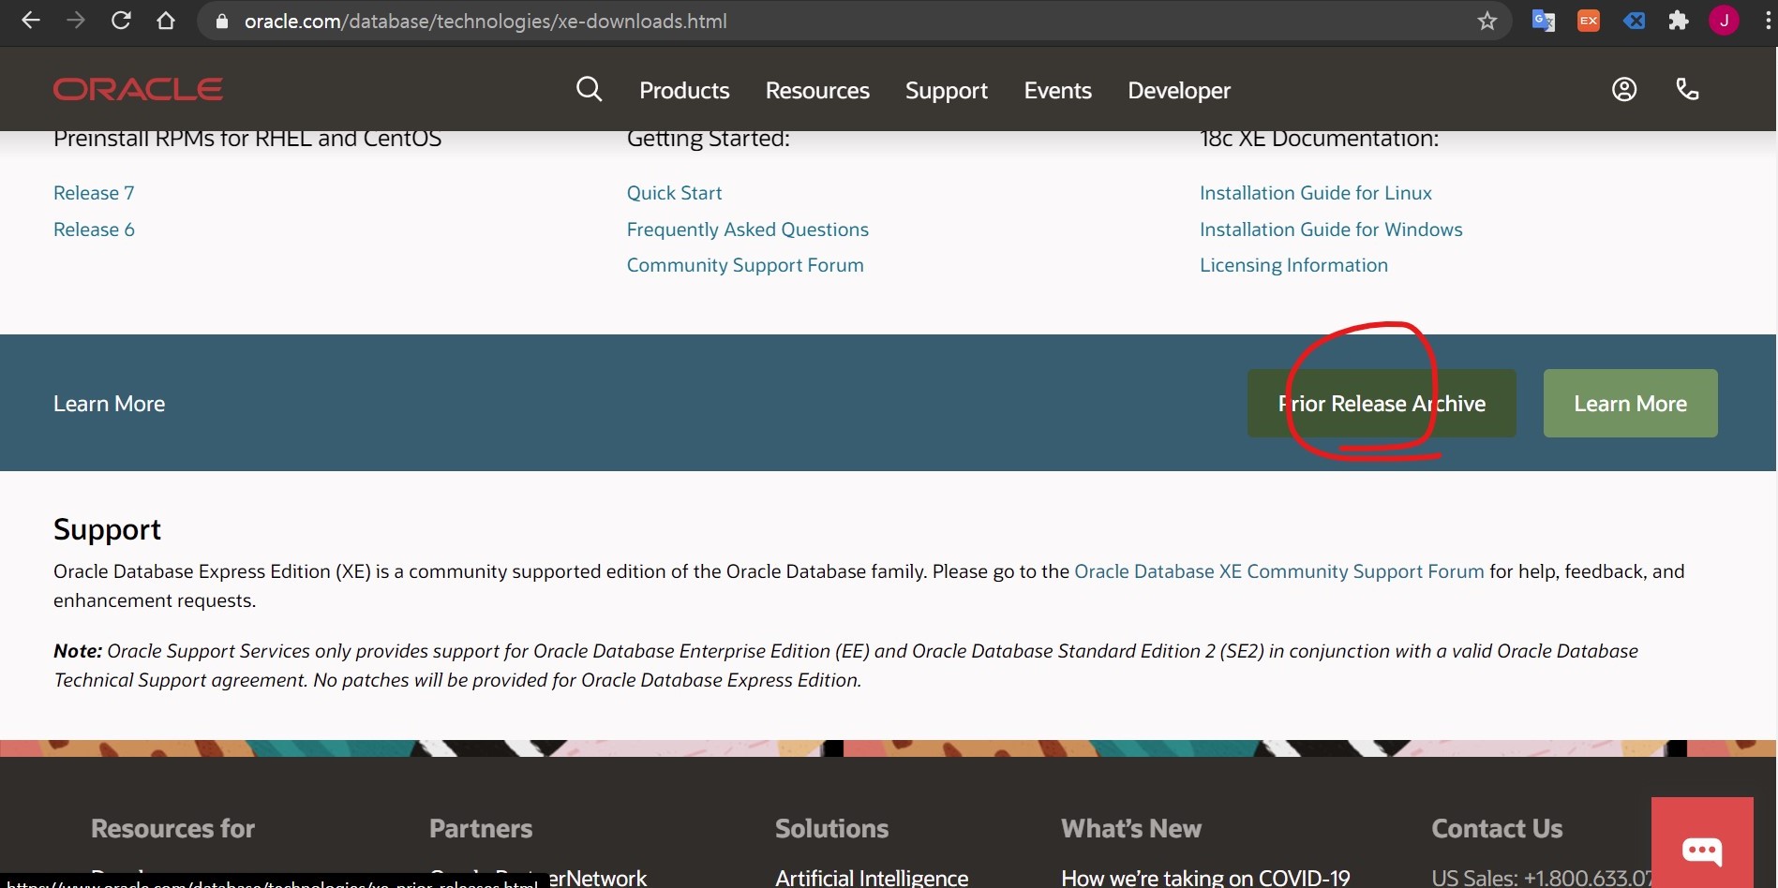Open the Resources navigation menu

pyautogui.click(x=817, y=91)
